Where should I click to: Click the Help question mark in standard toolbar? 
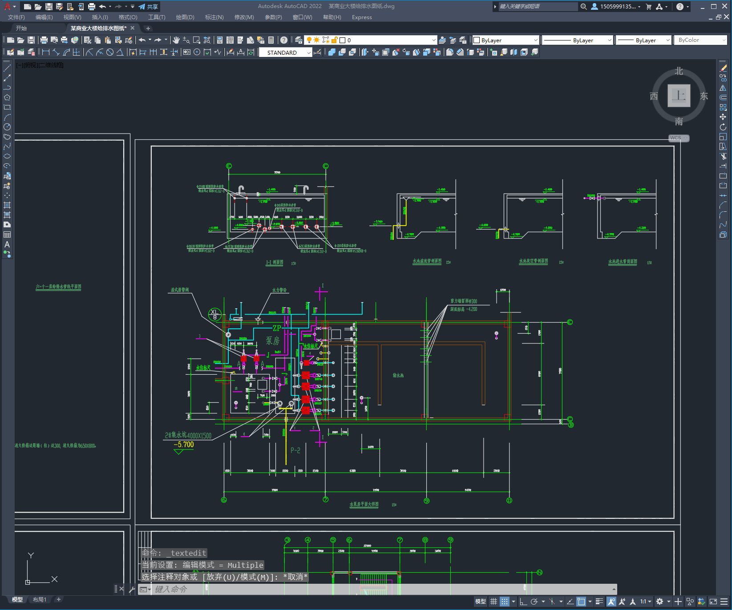point(284,40)
